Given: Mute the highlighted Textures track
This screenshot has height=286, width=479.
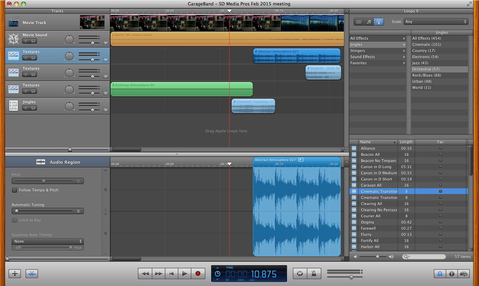Looking at the screenshot, I should tap(26, 58).
